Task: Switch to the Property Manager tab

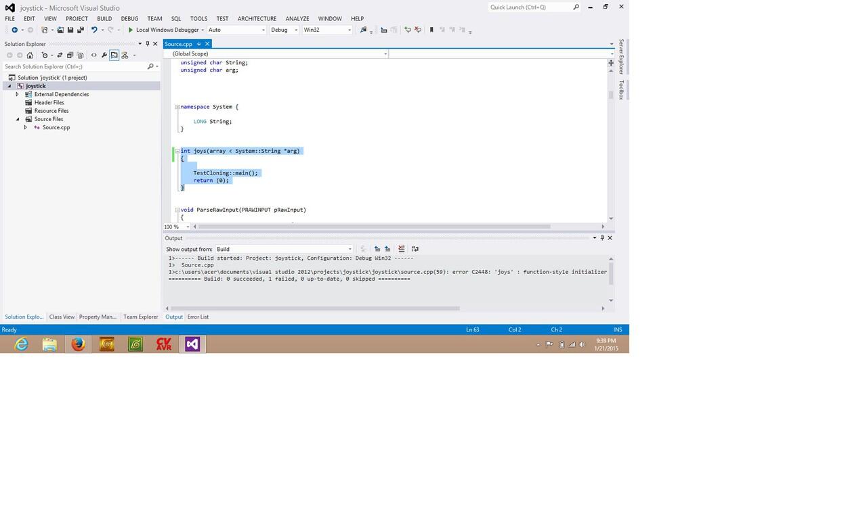Action: coord(98,317)
